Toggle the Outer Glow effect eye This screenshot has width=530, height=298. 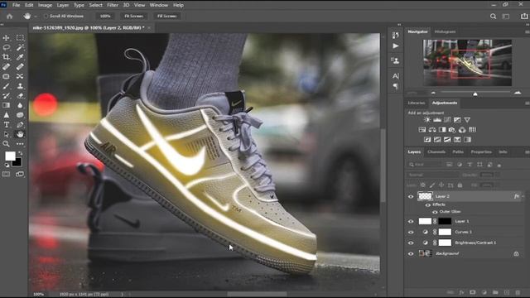(435, 212)
